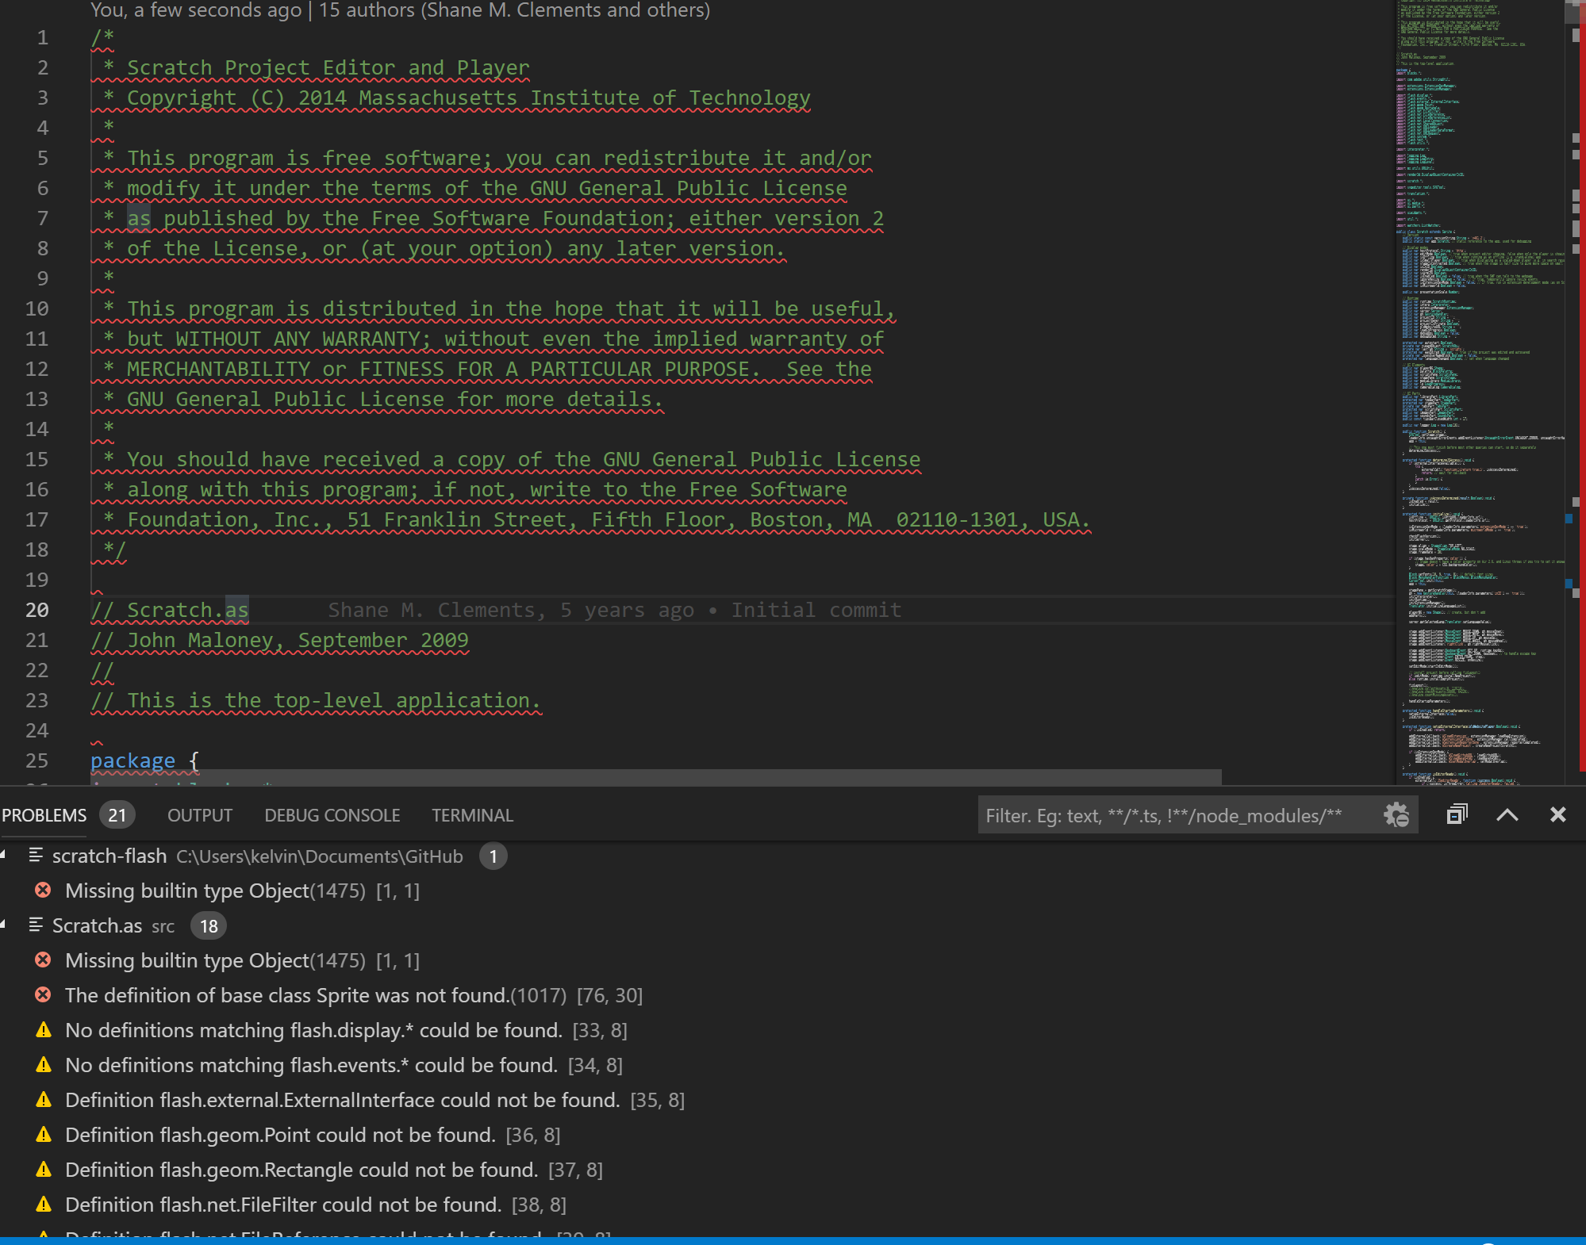Click the file icon next to Scratch.as group
Image resolution: width=1586 pixels, height=1245 pixels.
tap(35, 925)
